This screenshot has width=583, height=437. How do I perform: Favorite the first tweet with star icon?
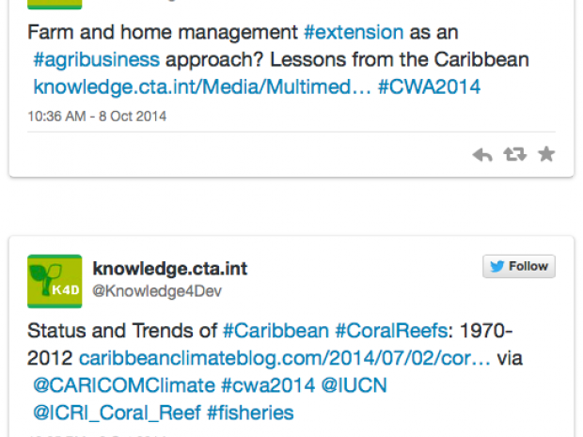pyautogui.click(x=546, y=154)
